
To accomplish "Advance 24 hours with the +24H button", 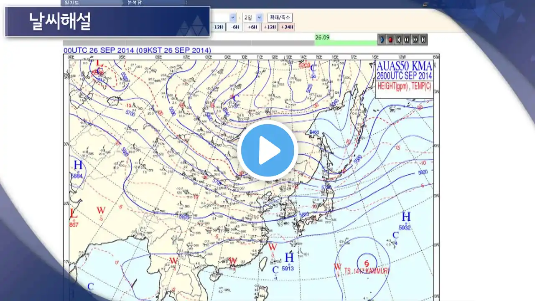I will [x=287, y=27].
